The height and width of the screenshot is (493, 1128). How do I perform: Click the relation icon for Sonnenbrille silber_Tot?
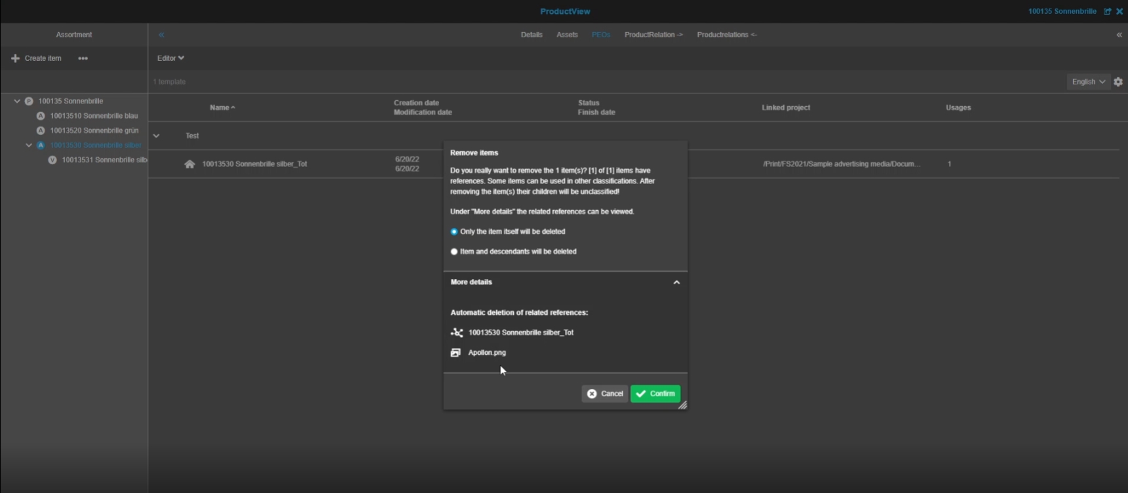(457, 333)
